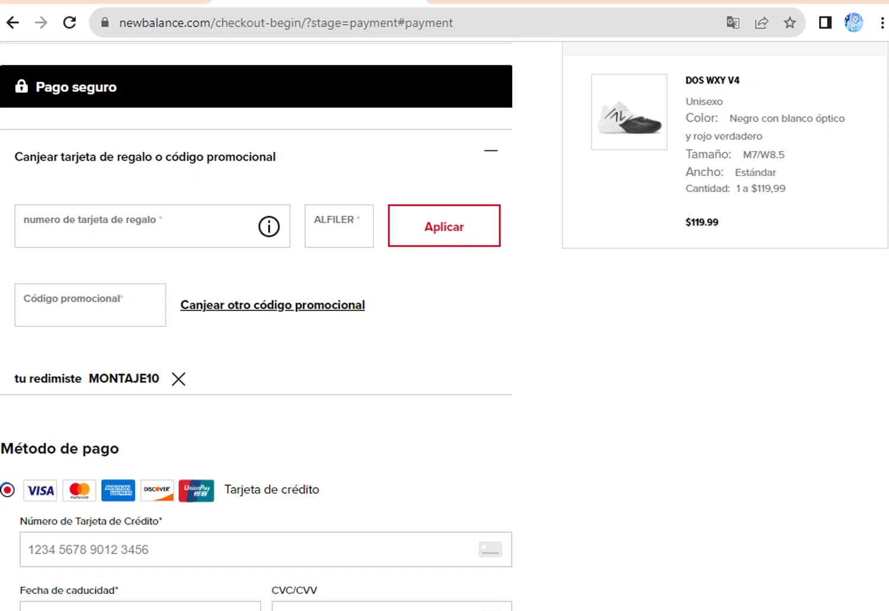
Task: Open the DOS WXY V4 shoe thumbnail
Action: pos(629,112)
